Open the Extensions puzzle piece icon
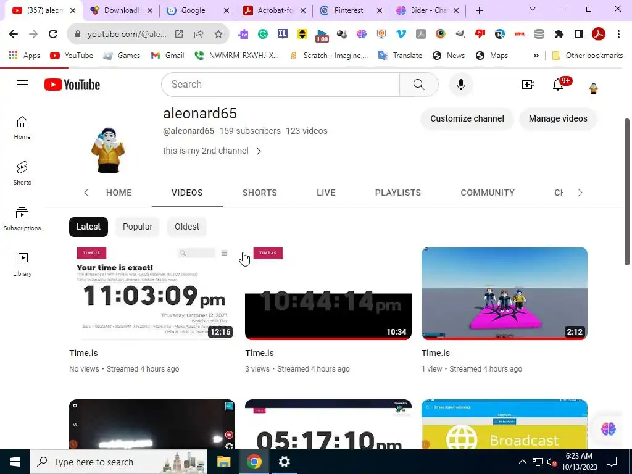This screenshot has width=632, height=474. pyautogui.click(x=559, y=35)
